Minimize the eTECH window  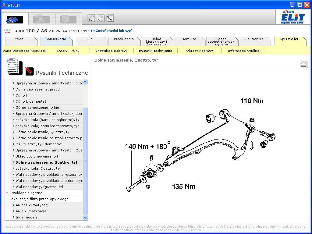pos(293,5)
